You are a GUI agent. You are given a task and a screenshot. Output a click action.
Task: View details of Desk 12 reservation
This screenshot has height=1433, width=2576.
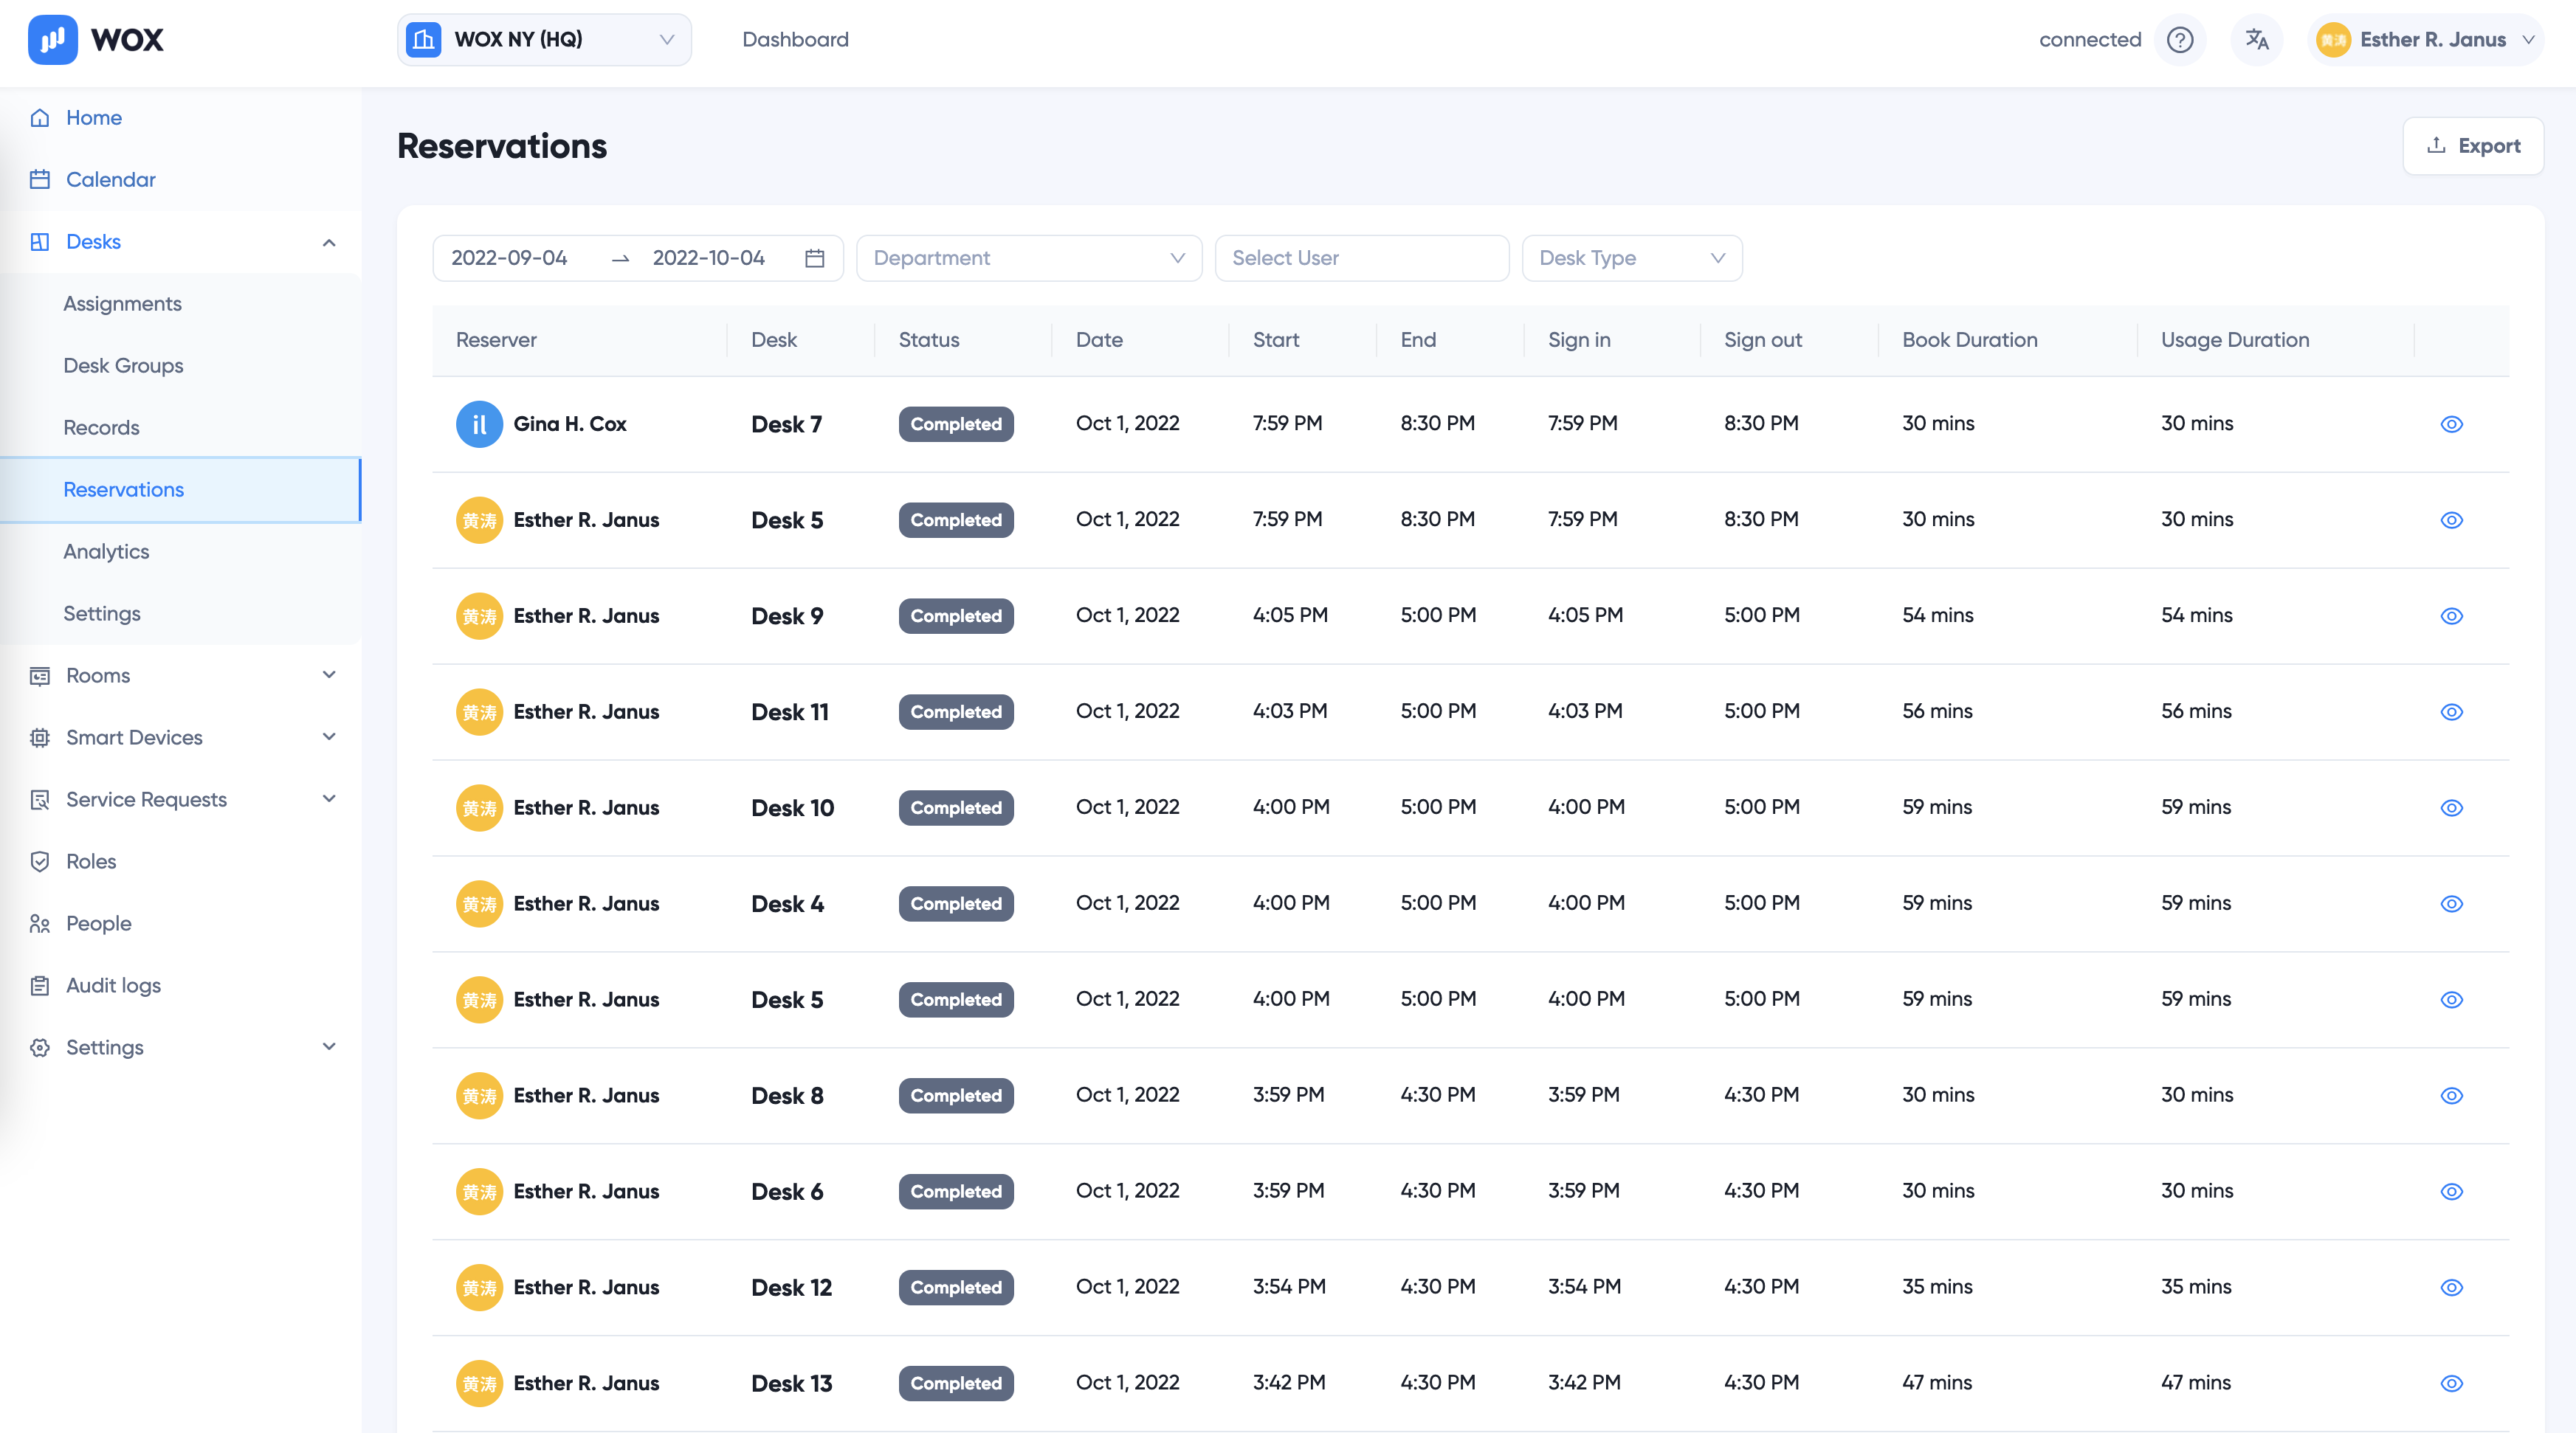coord(2452,1288)
